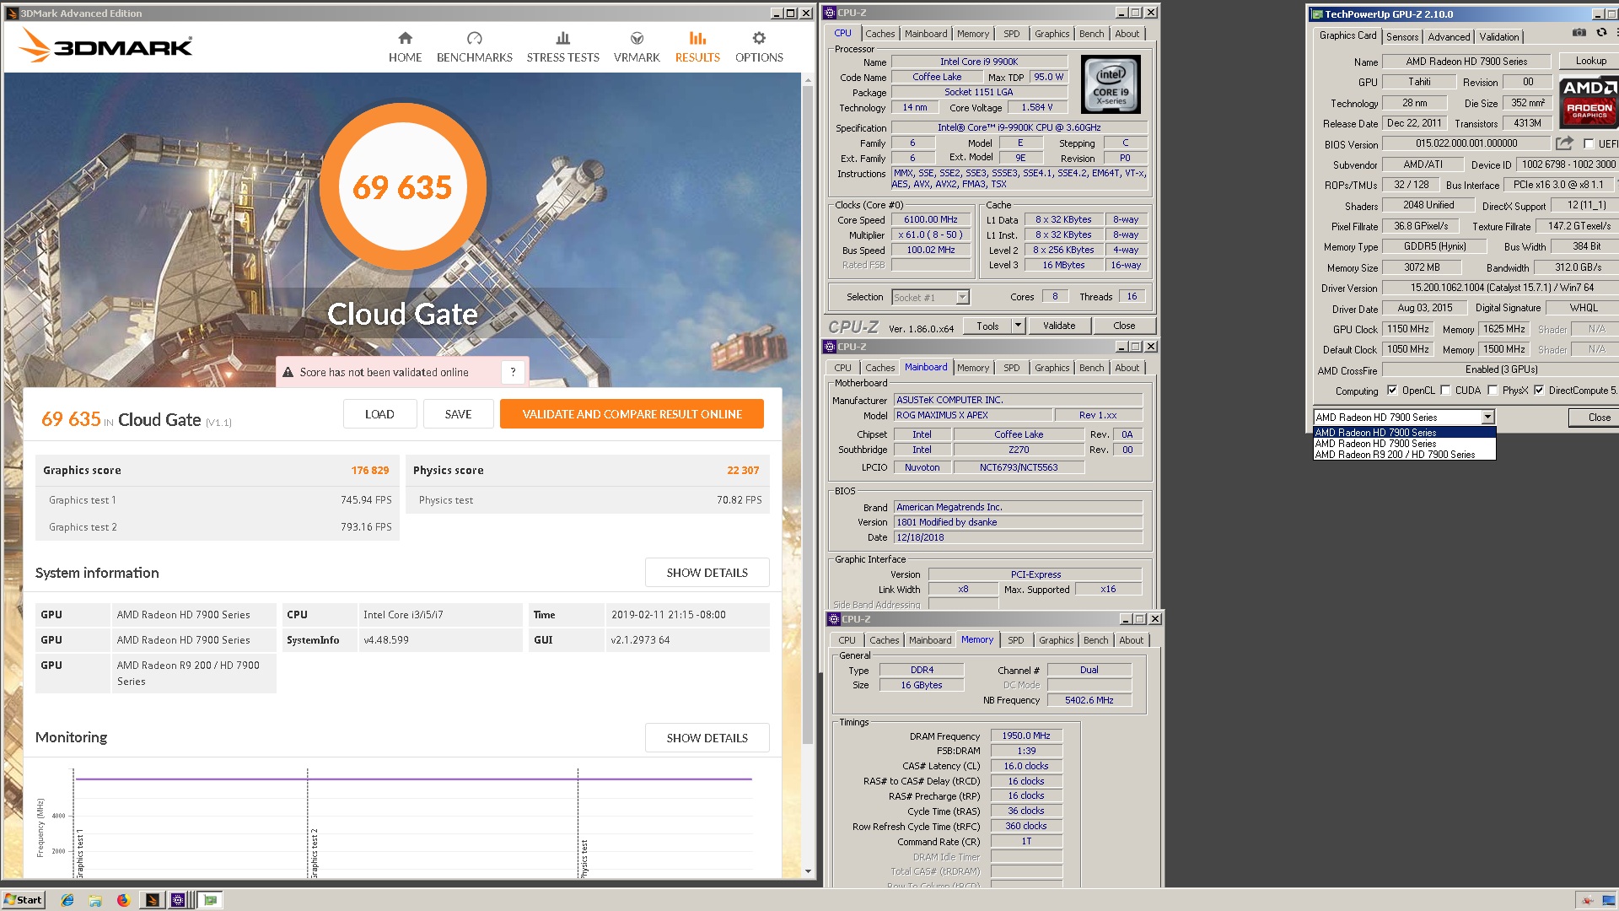Click 3DMark scrollbar down arrow
Viewport: 1619px width, 911px height.
(x=808, y=871)
